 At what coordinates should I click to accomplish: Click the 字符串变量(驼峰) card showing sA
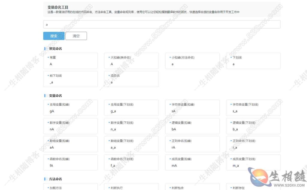click(192, 108)
